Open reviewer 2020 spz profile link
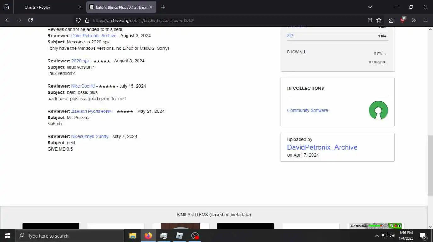Image resolution: width=433 pixels, height=242 pixels. tap(80, 61)
